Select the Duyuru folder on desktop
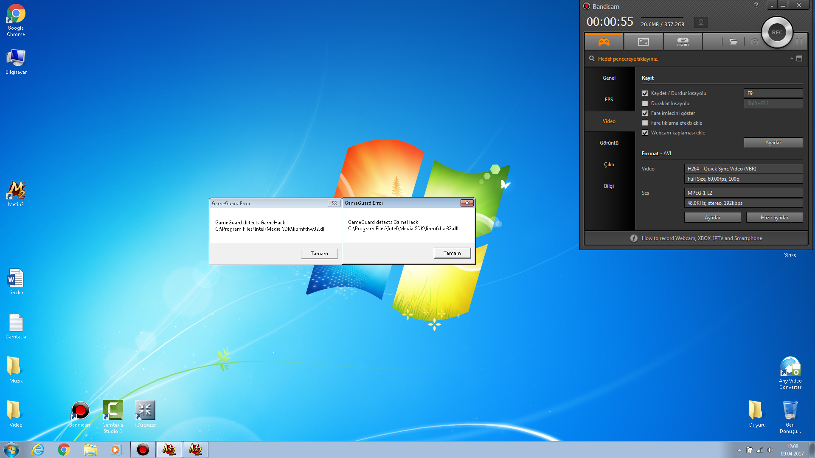The height and width of the screenshot is (458, 815). (757, 414)
